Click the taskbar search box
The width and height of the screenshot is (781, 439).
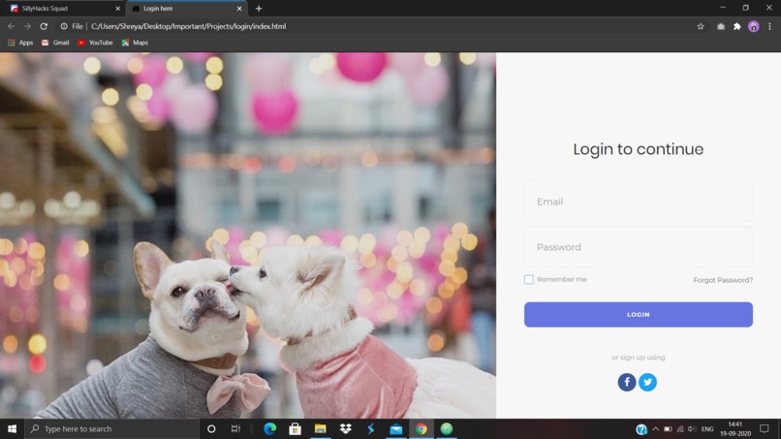pyautogui.click(x=112, y=428)
